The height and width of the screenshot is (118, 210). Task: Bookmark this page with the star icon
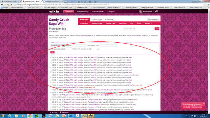[205, 5]
